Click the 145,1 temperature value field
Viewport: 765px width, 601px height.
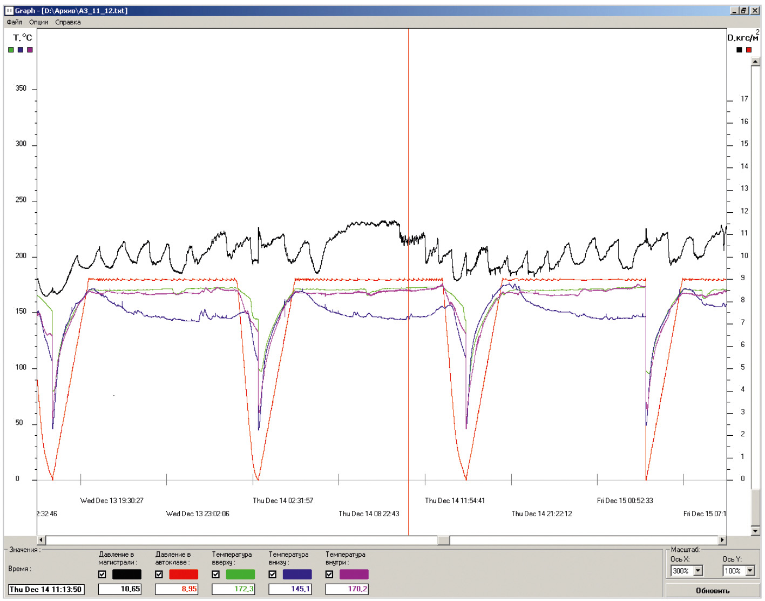coord(290,589)
